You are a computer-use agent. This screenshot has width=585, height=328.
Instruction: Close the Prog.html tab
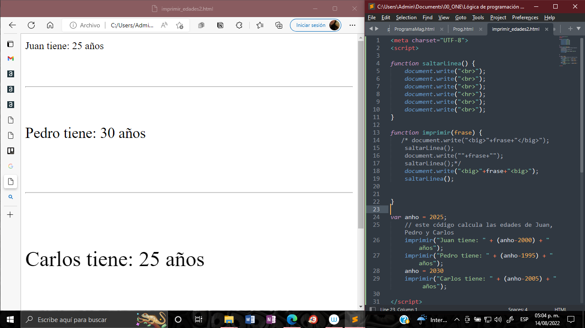click(481, 29)
